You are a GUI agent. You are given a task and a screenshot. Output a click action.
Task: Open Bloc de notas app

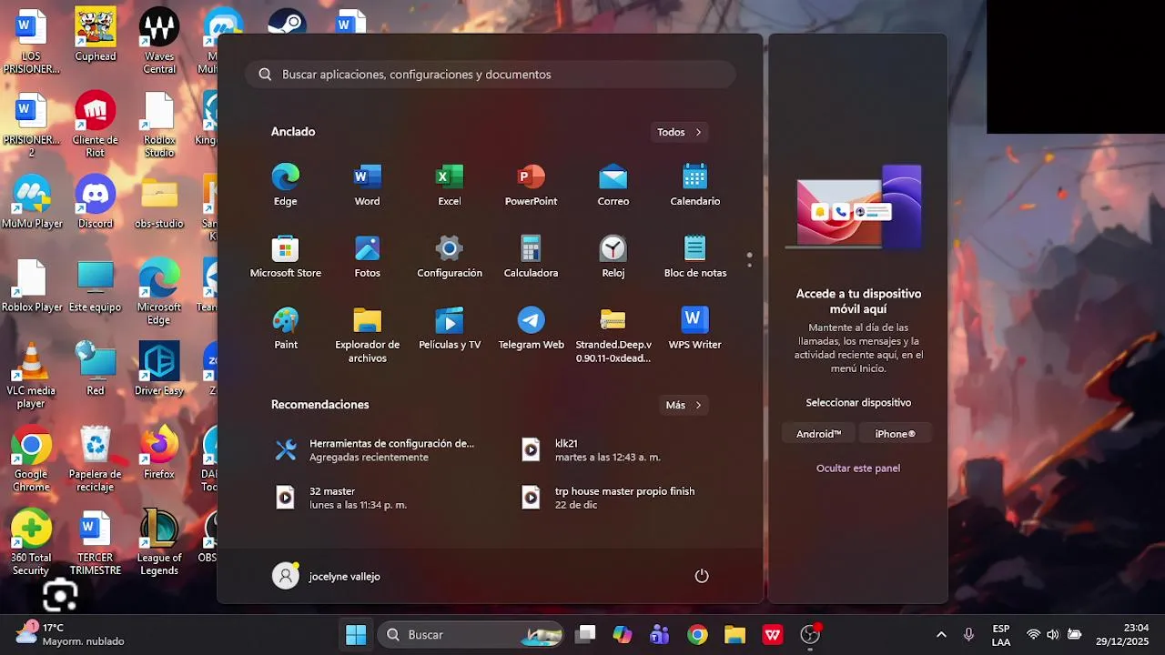pos(695,257)
